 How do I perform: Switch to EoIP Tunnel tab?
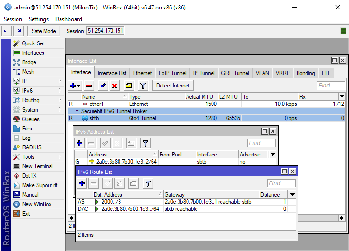click(x=172, y=73)
